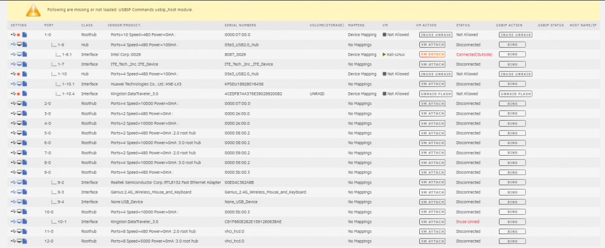Click the MAPPING column header

click(x=355, y=25)
